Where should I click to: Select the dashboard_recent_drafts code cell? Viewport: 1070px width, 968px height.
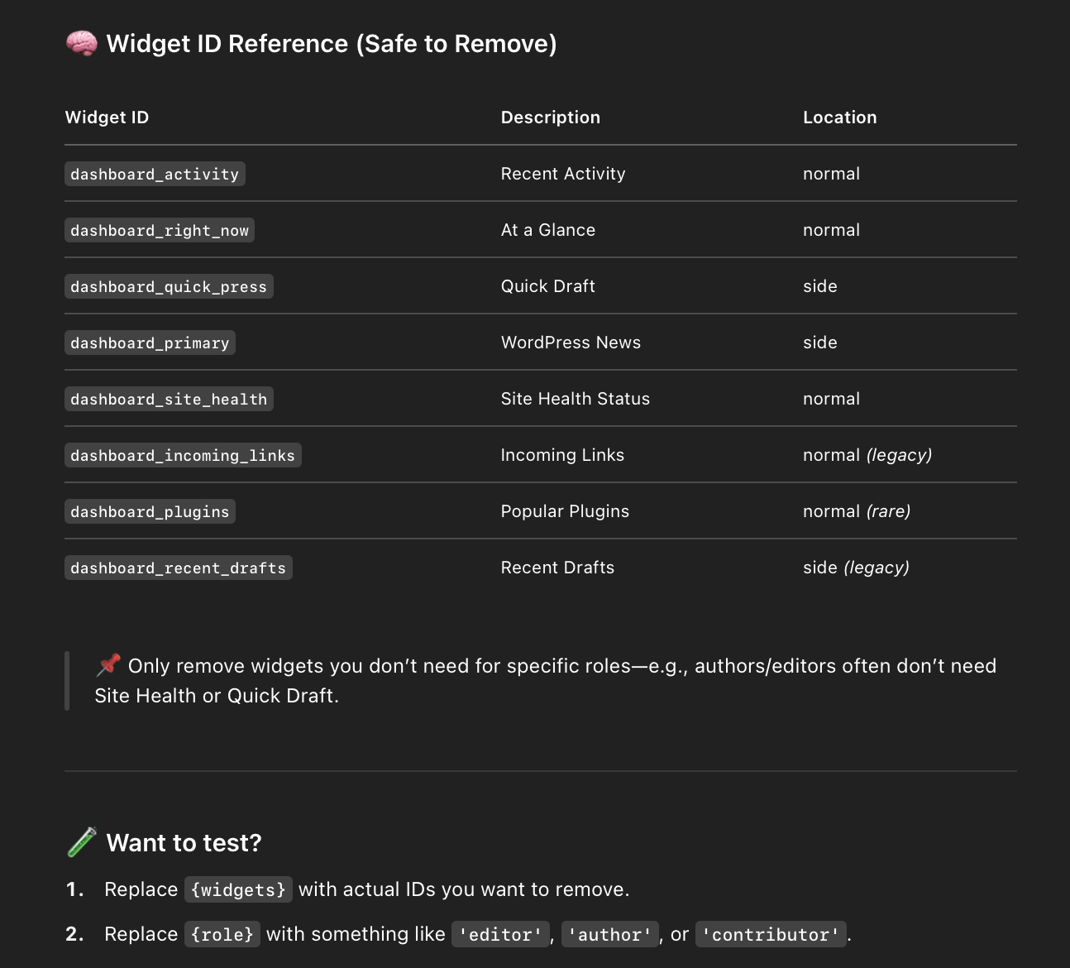tap(179, 568)
